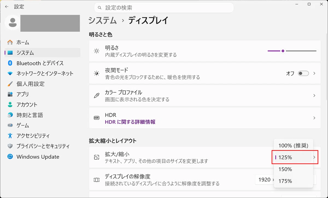Select the 150% scale option

(293, 169)
